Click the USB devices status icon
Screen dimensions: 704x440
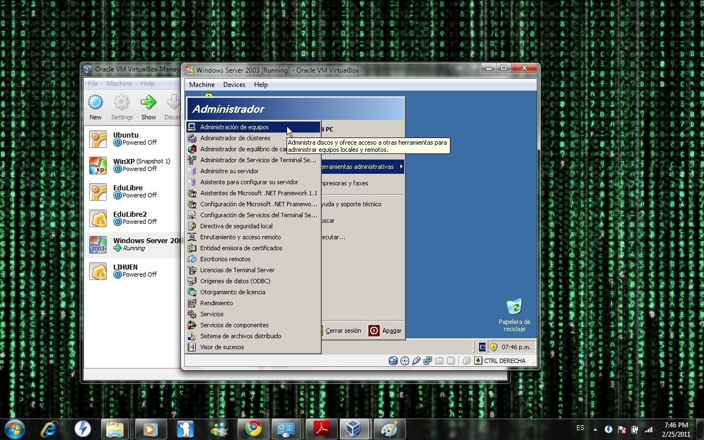(416, 361)
